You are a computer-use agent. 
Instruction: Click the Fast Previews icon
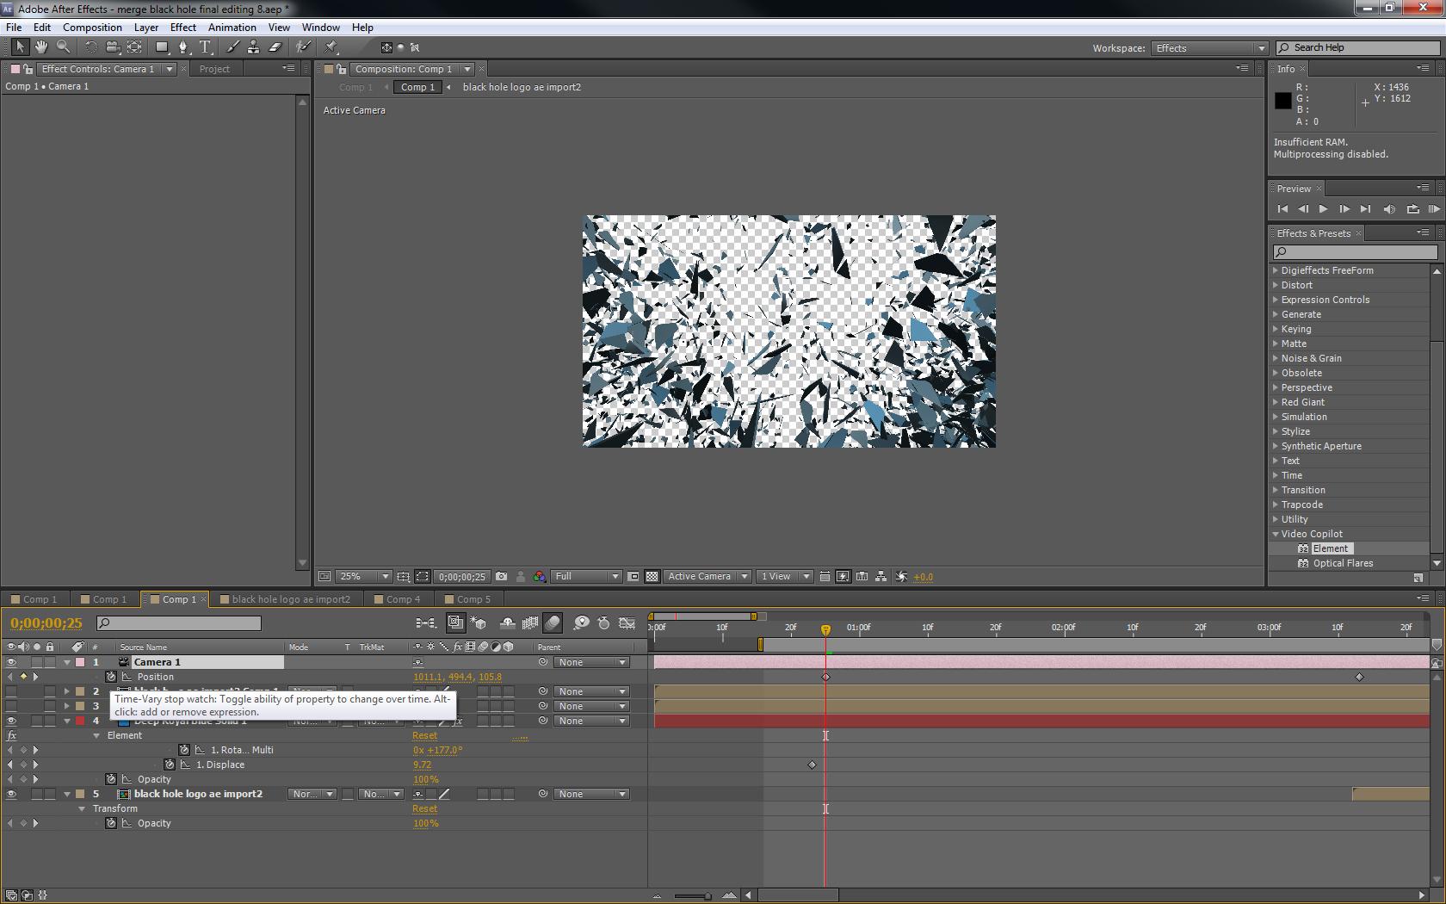click(x=843, y=577)
